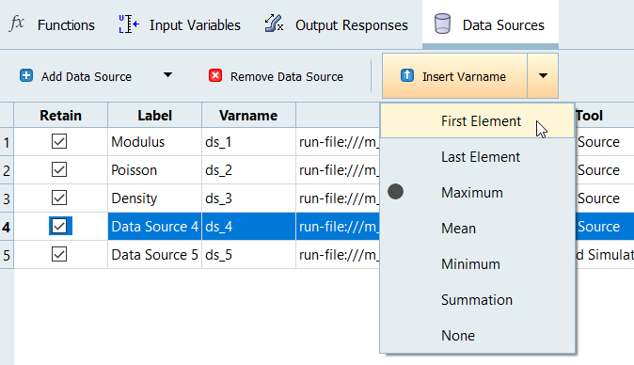This screenshot has width=634, height=365.
Task: Click row header number 3
Action: pos(7,198)
